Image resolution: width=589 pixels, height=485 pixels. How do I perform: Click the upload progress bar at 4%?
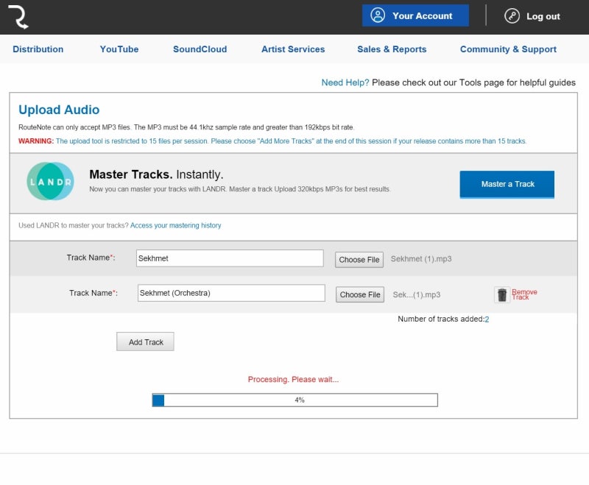295,400
